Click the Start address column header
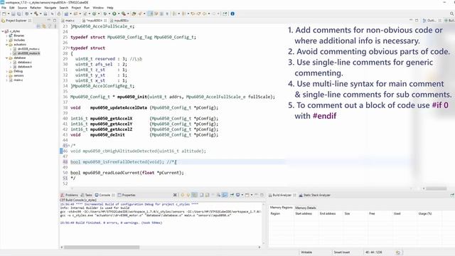455x256 pixels. 304,213
